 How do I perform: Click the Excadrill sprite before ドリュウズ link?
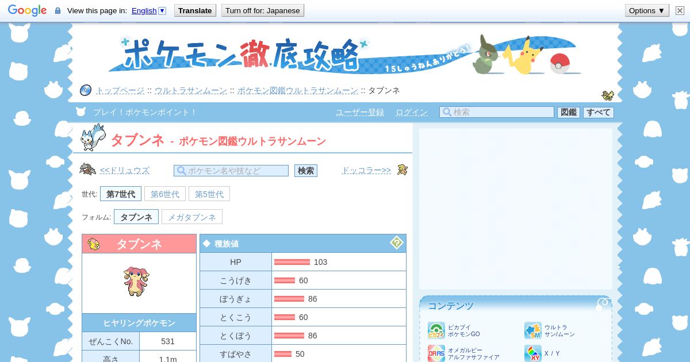point(87,169)
